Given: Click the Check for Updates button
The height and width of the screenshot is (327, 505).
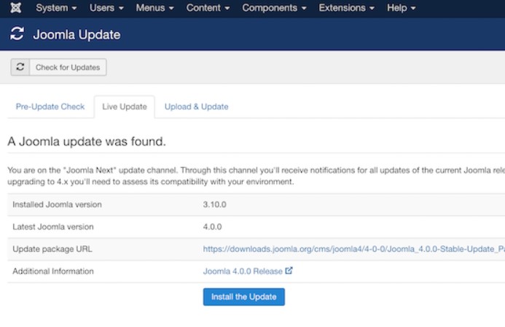Looking at the screenshot, I should [58, 67].
